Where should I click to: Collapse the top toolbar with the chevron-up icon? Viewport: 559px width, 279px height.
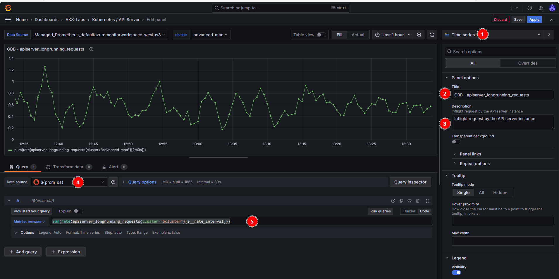coord(551,20)
